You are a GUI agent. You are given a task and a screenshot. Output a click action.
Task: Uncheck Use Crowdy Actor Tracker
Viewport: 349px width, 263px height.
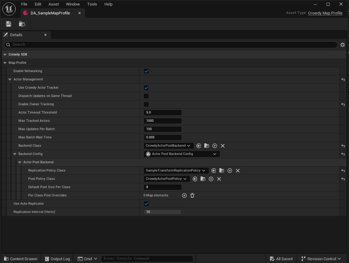point(146,88)
